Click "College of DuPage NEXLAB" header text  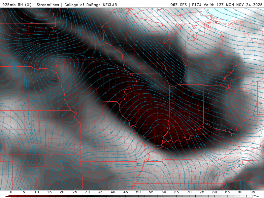90,5
